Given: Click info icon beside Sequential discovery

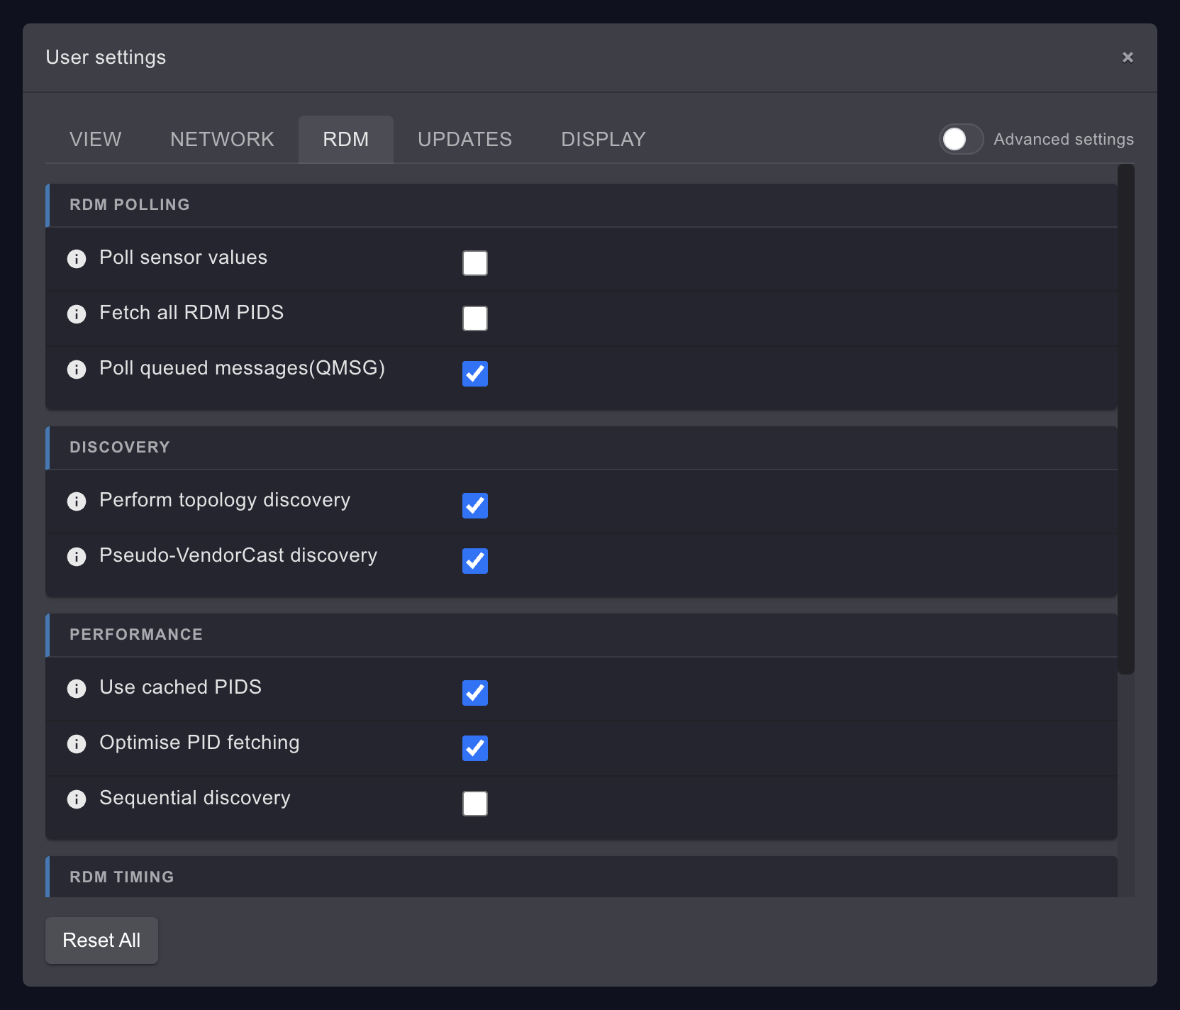Looking at the screenshot, I should [x=77, y=799].
